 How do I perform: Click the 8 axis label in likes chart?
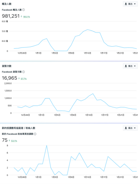click(x=7, y=145)
